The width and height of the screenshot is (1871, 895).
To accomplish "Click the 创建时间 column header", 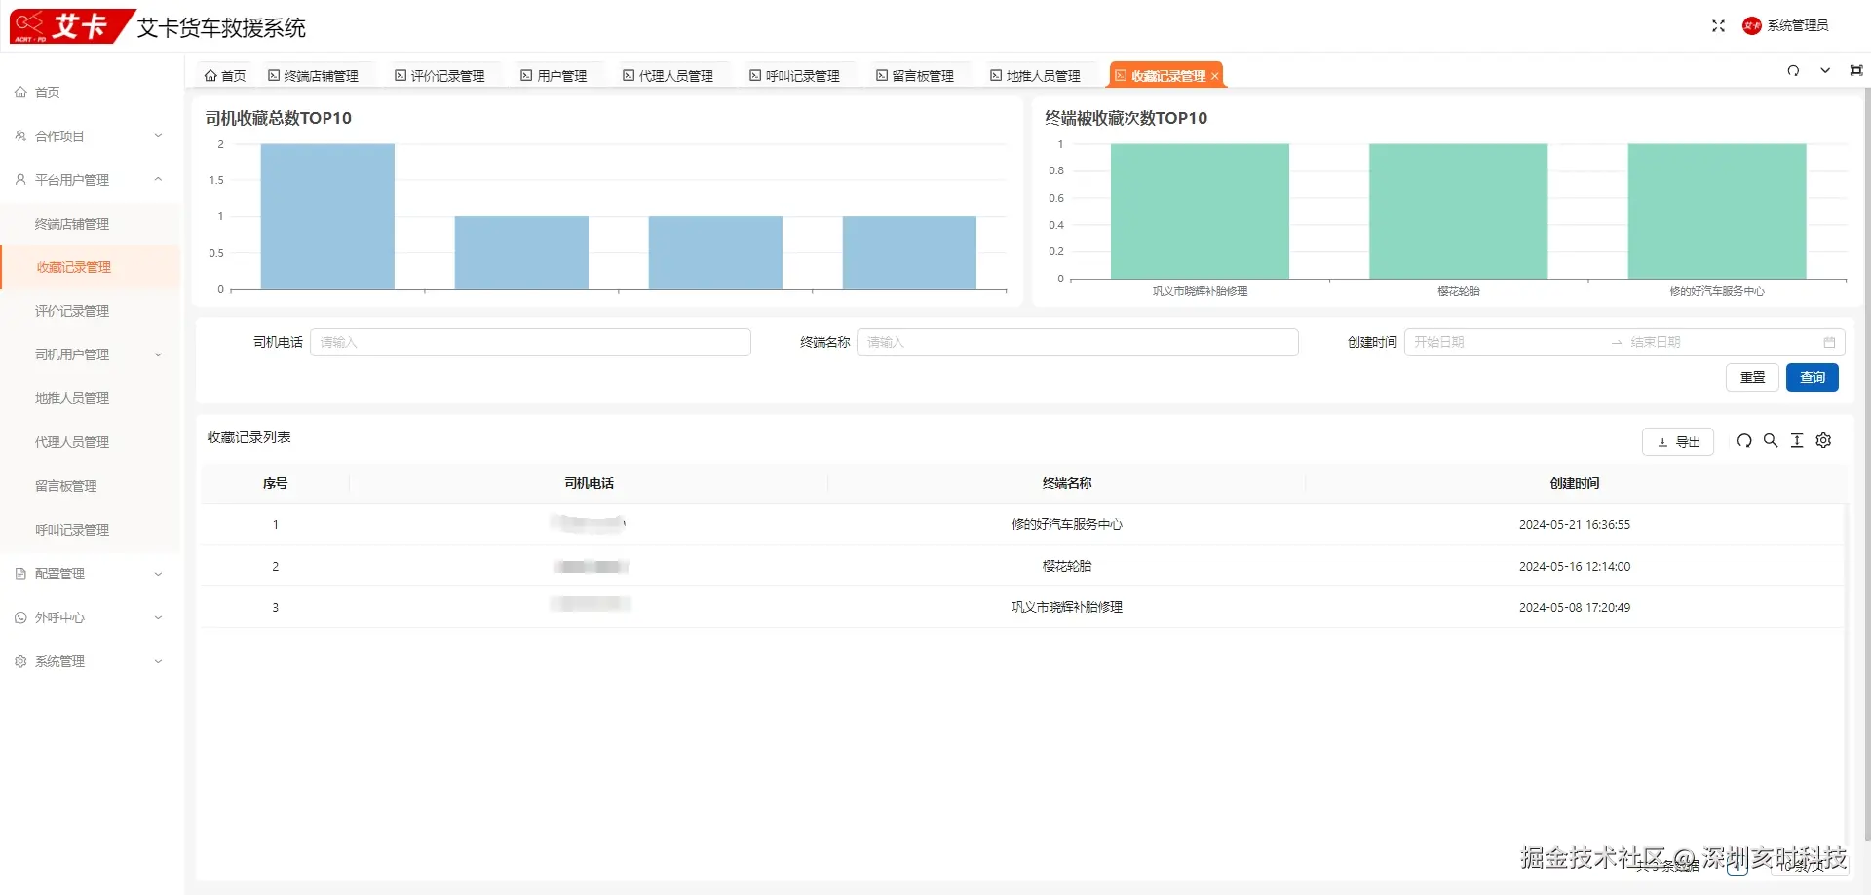I will pyautogui.click(x=1574, y=484).
